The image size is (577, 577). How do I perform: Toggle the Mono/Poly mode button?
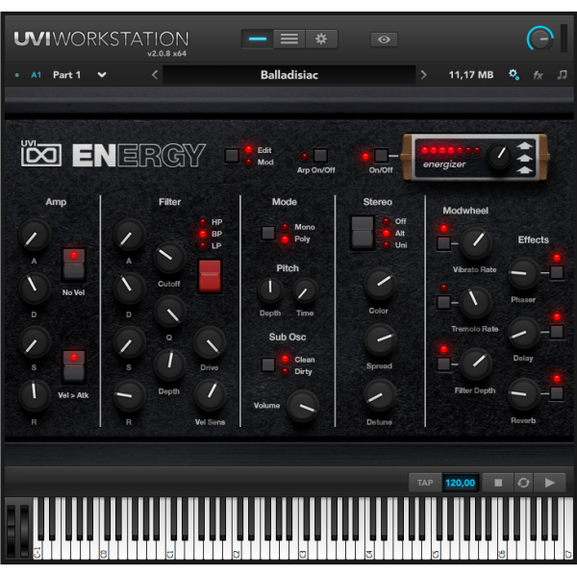[268, 233]
